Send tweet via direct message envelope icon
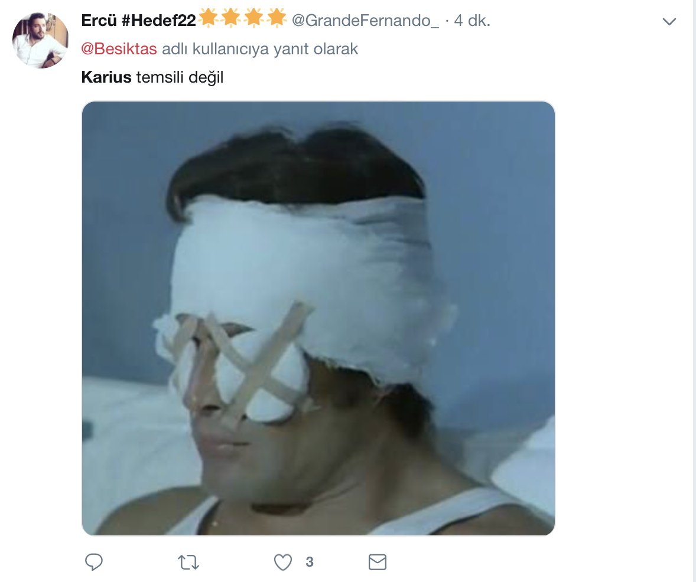696x582 pixels. coord(378,562)
